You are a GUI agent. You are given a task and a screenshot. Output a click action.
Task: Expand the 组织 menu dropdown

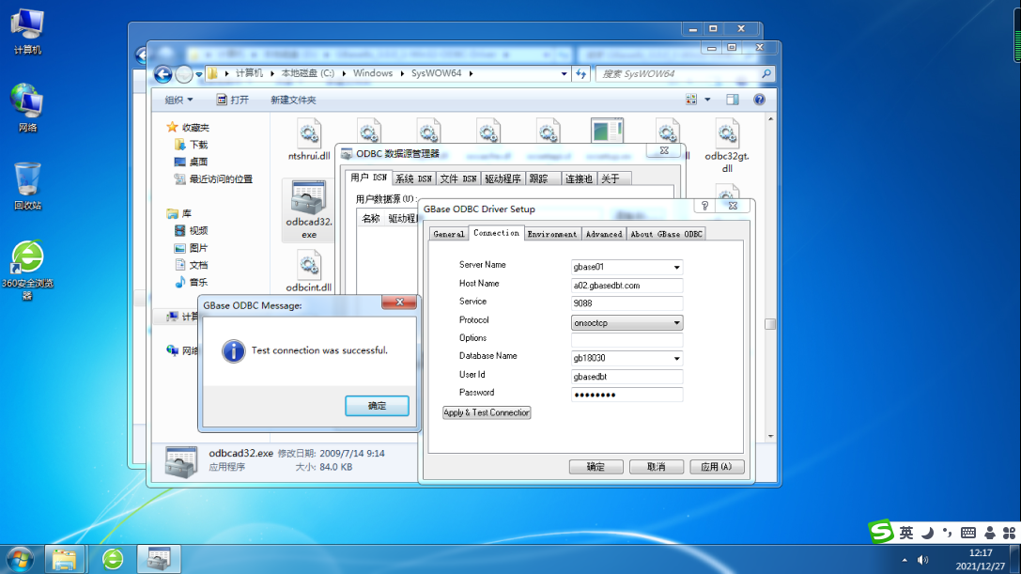pos(178,100)
